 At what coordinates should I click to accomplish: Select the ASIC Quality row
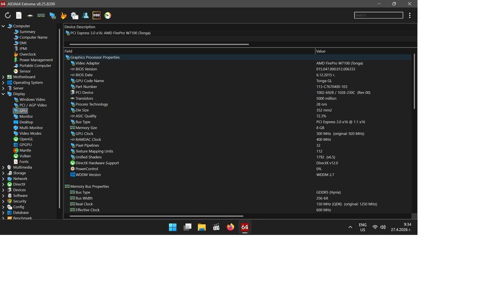[238, 116]
